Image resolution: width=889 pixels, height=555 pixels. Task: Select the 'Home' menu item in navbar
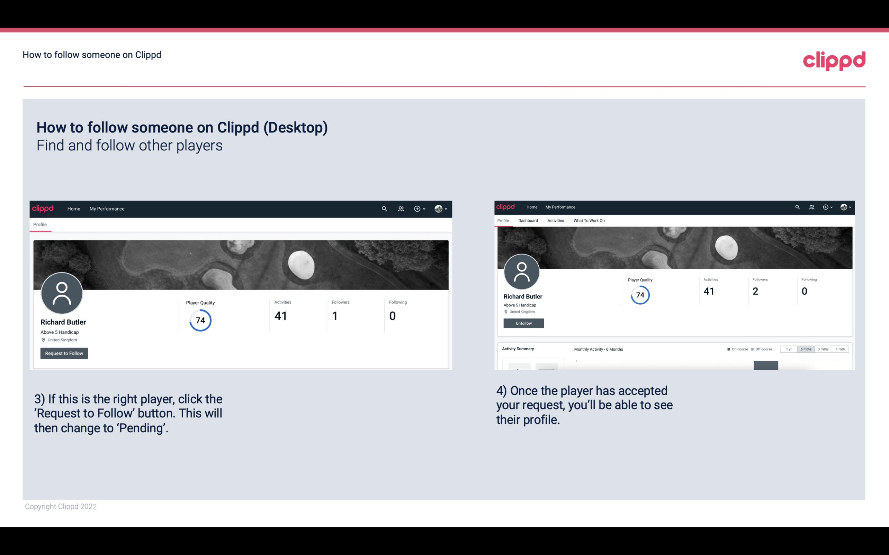coord(74,209)
